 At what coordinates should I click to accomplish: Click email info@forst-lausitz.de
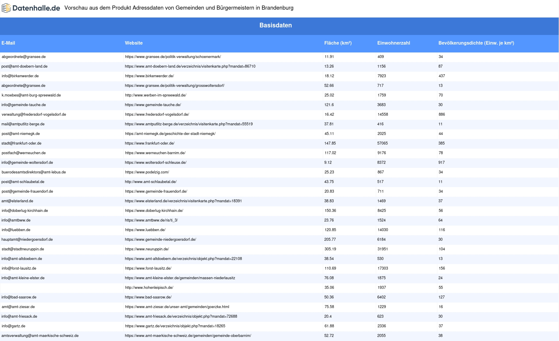coord(19,268)
